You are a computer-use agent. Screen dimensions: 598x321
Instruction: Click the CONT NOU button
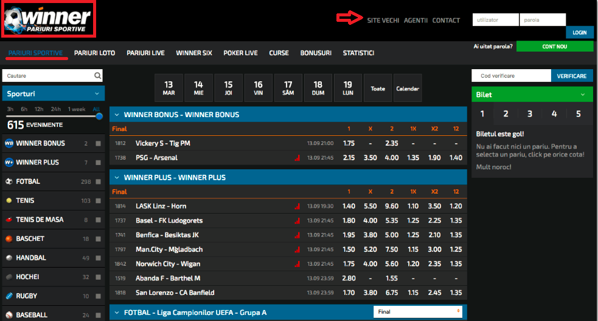[555, 46]
